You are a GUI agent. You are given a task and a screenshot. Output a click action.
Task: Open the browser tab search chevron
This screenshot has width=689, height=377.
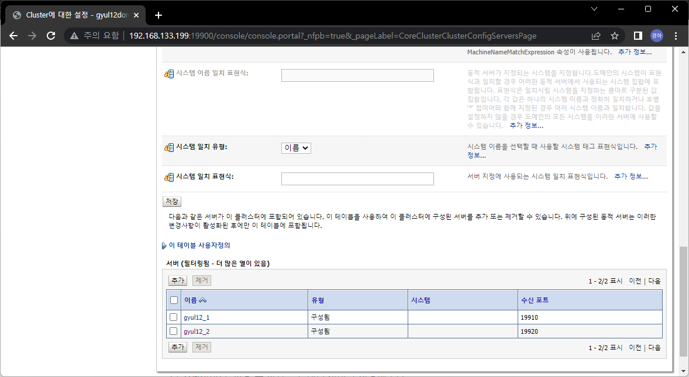[x=594, y=9]
